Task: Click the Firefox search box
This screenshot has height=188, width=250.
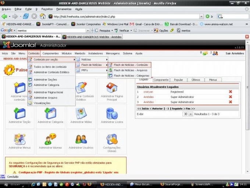Action: click(x=233, y=16)
